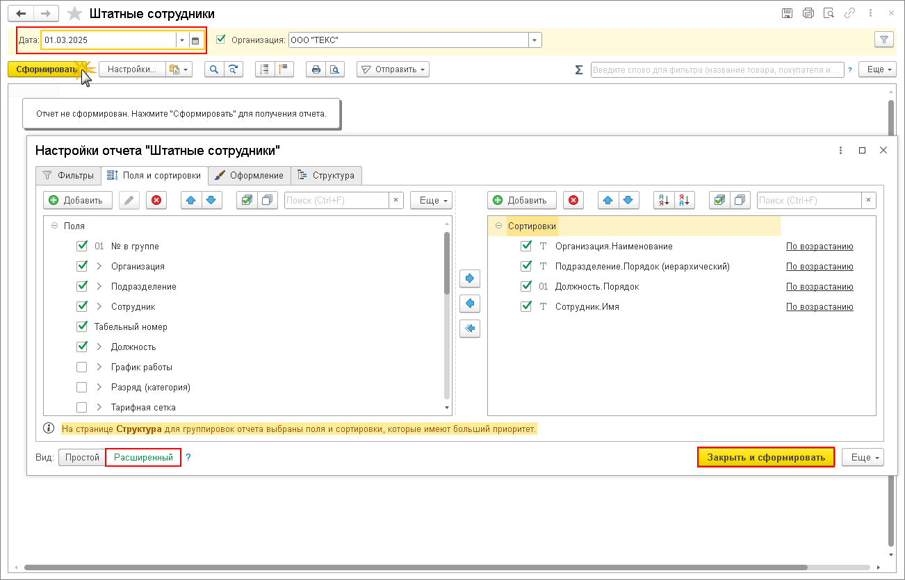Toggle the Организация filter checkbox

pos(221,40)
